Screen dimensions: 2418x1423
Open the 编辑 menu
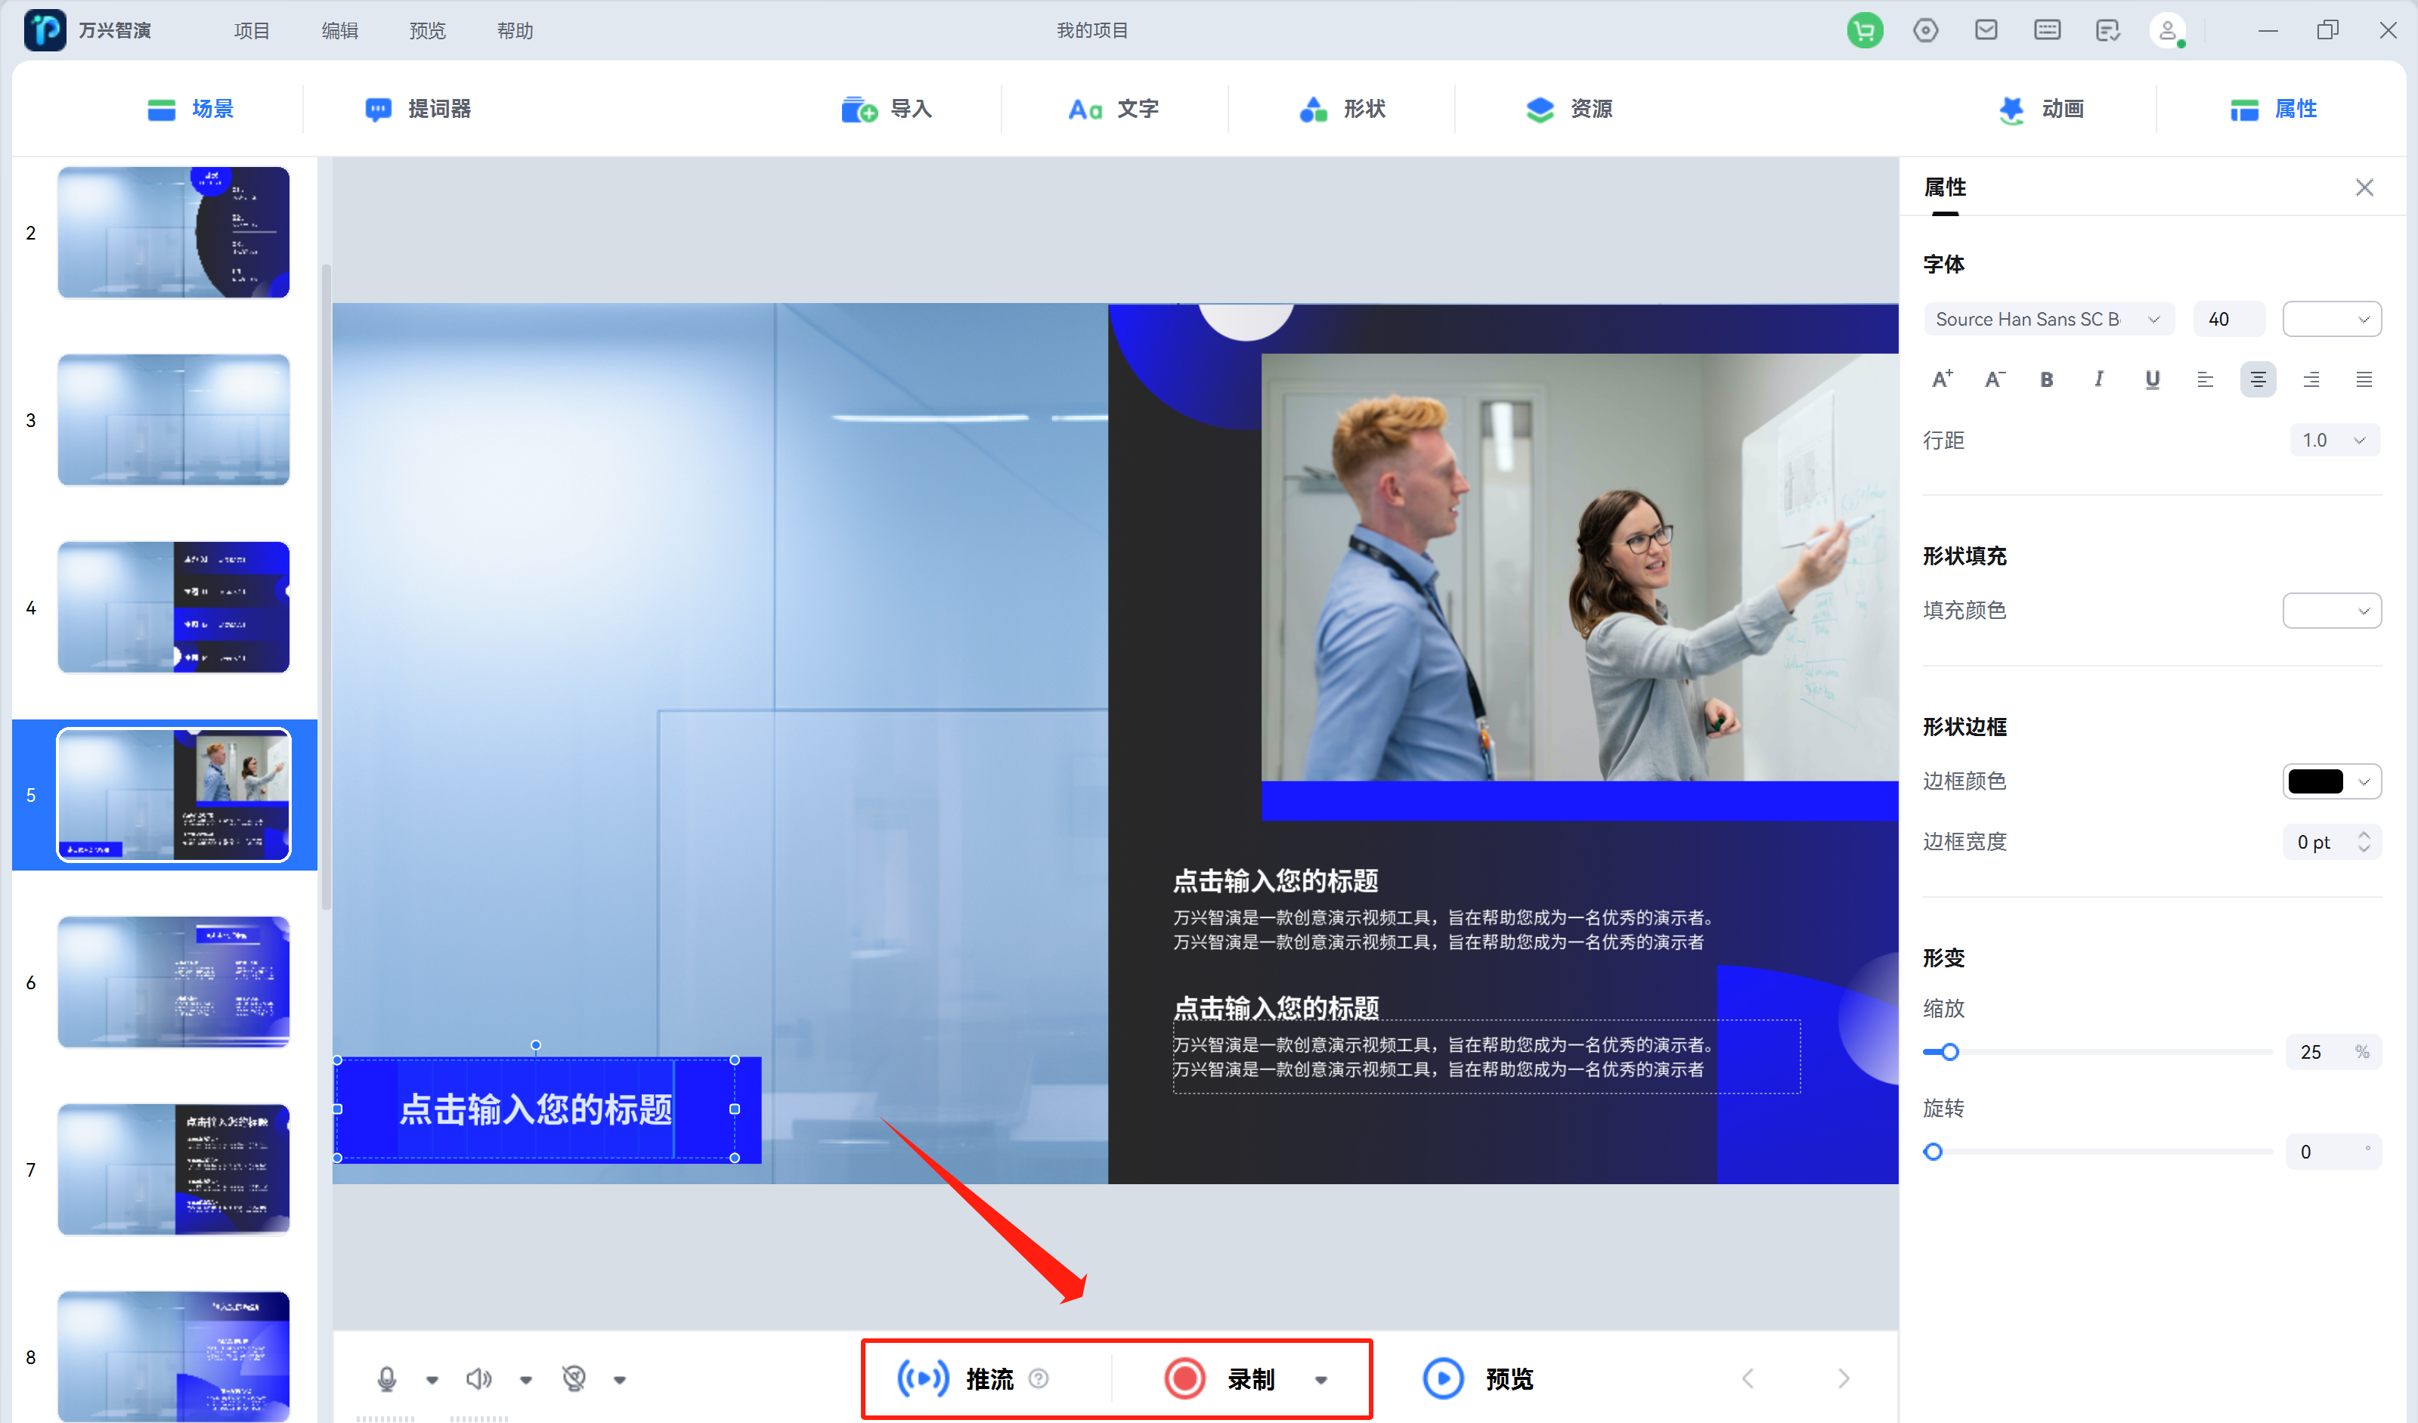339,31
